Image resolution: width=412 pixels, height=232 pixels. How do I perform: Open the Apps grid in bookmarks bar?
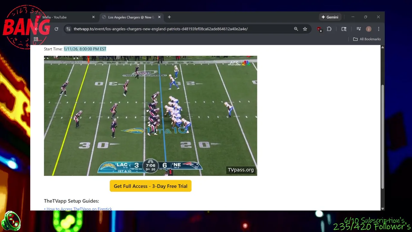36,39
